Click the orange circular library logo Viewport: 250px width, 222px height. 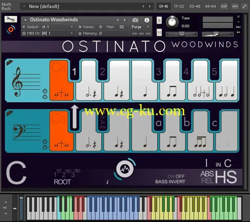(x=11, y=29)
